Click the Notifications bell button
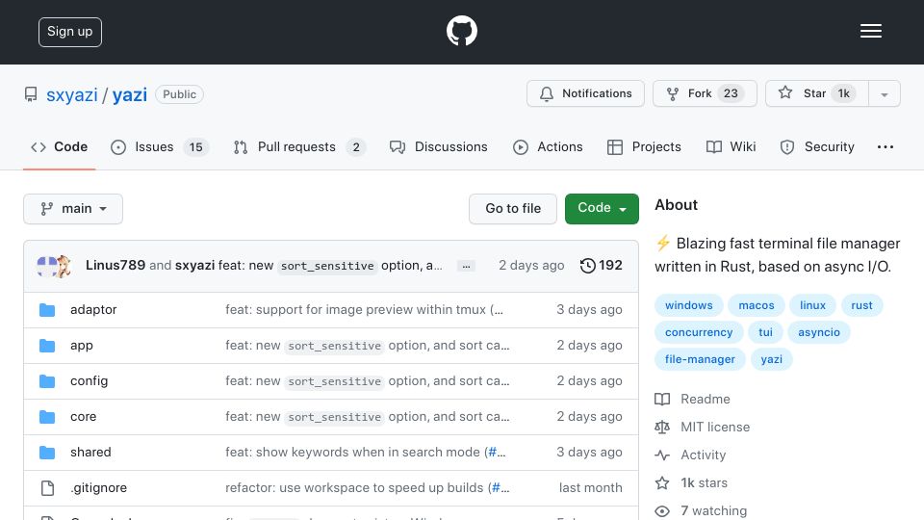The image size is (924, 520). click(585, 93)
